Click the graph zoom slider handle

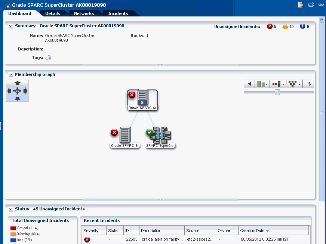point(277,92)
